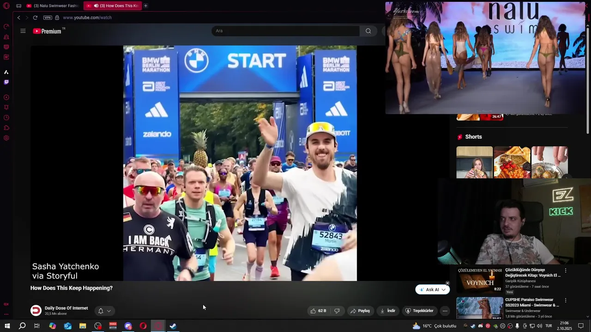Viewport: 591px width, 332px height.
Task: Open browsing history clock in sidebar
Action: [x=6, y=118]
